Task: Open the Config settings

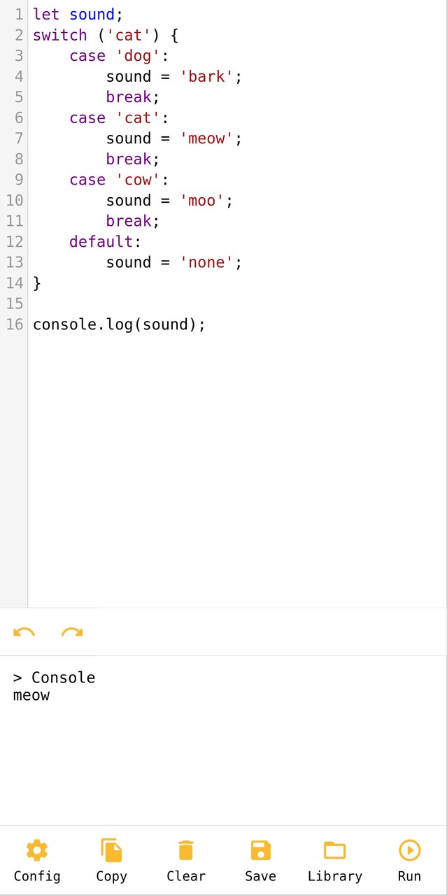Action: [37, 850]
